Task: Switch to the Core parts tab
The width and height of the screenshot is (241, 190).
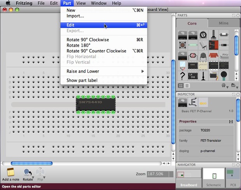Action: [x=192, y=23]
